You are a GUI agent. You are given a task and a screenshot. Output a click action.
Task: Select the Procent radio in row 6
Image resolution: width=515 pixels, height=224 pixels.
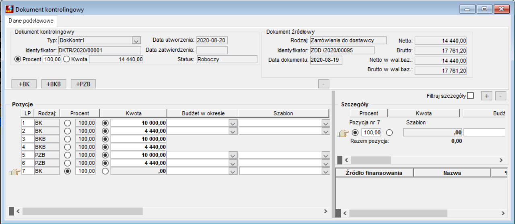point(67,163)
